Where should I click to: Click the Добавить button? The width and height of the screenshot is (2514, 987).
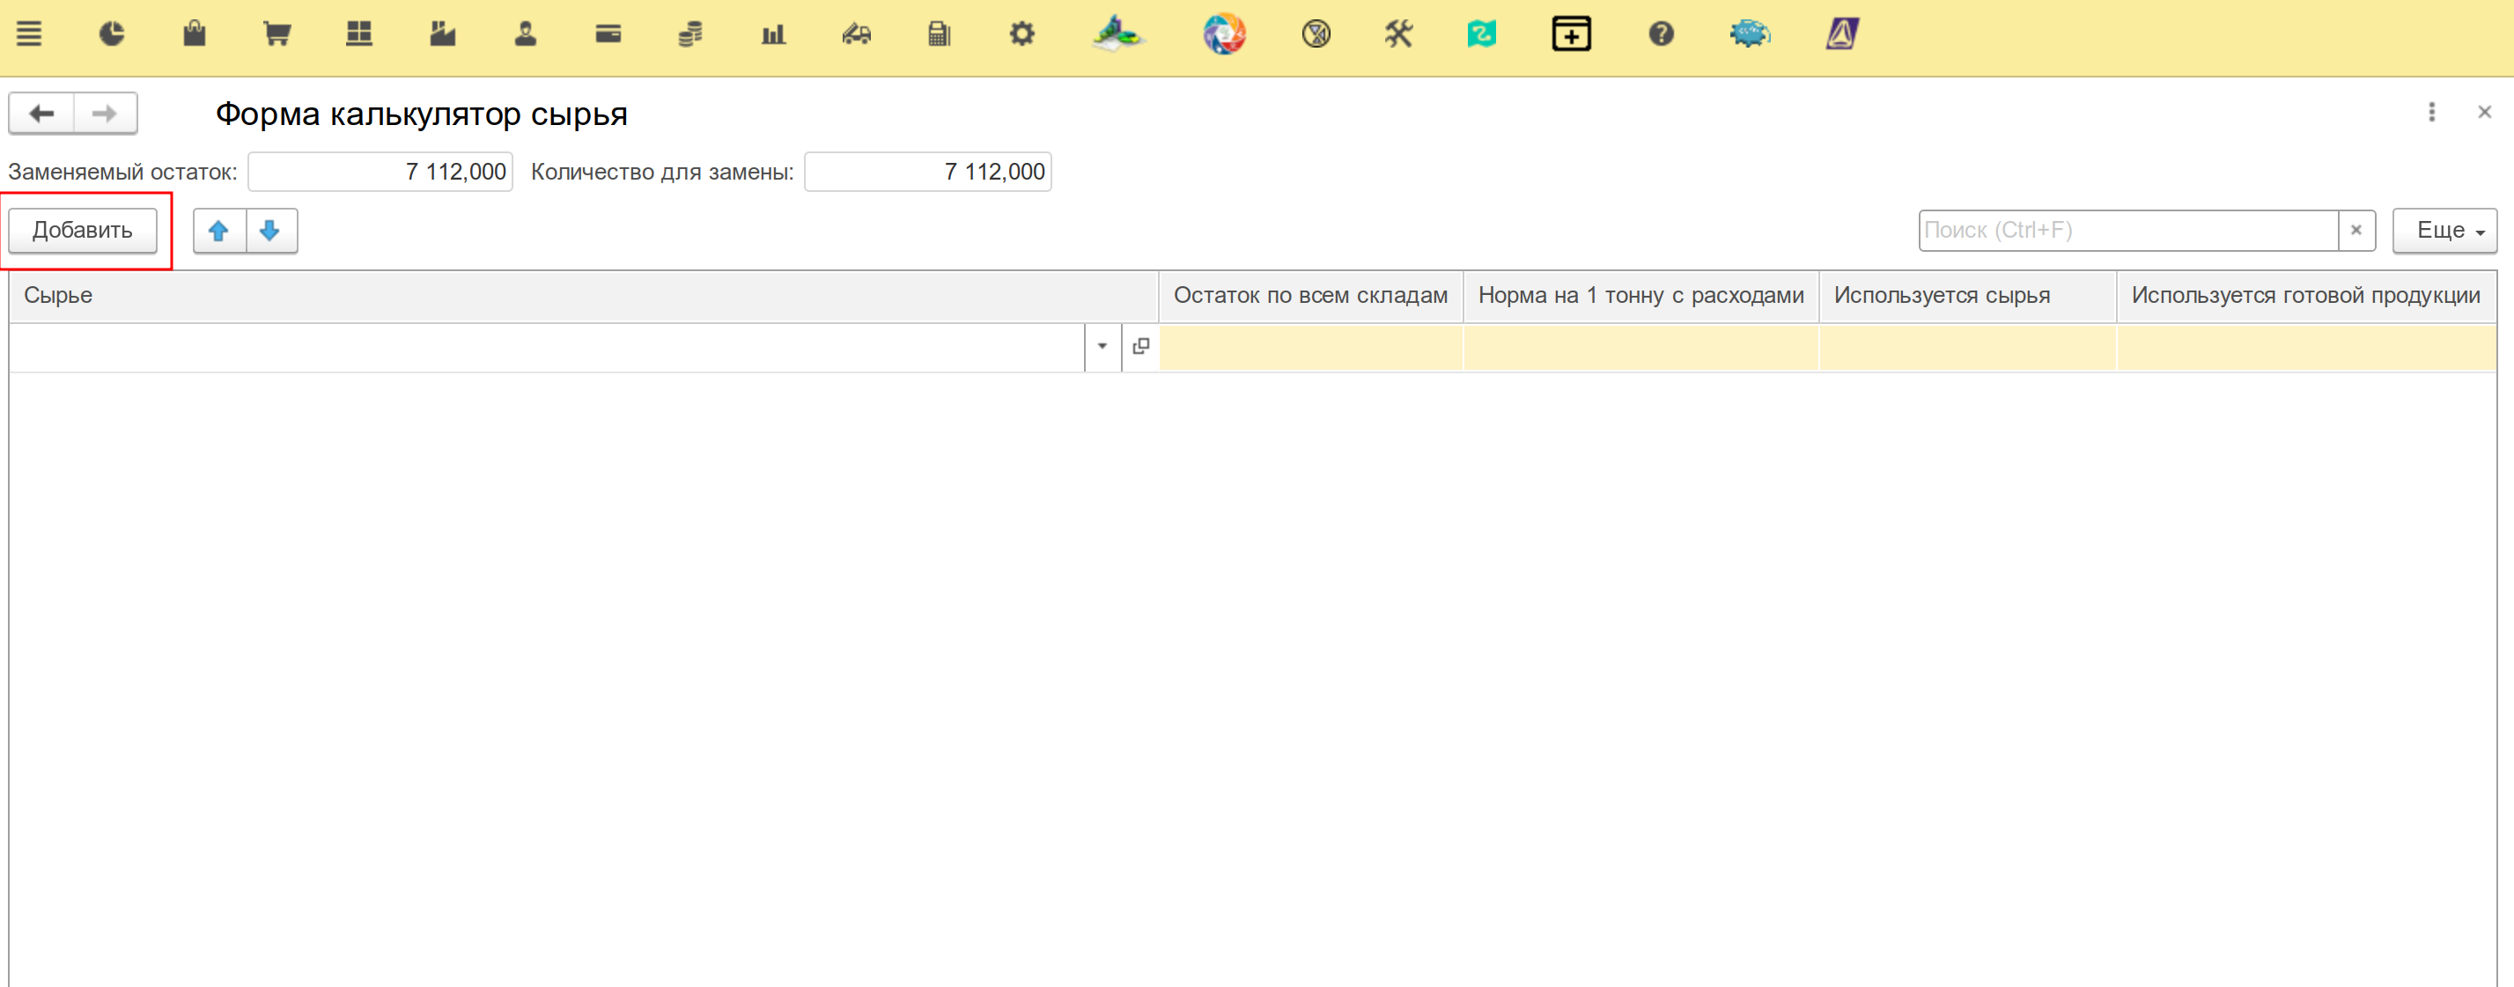[x=83, y=232]
